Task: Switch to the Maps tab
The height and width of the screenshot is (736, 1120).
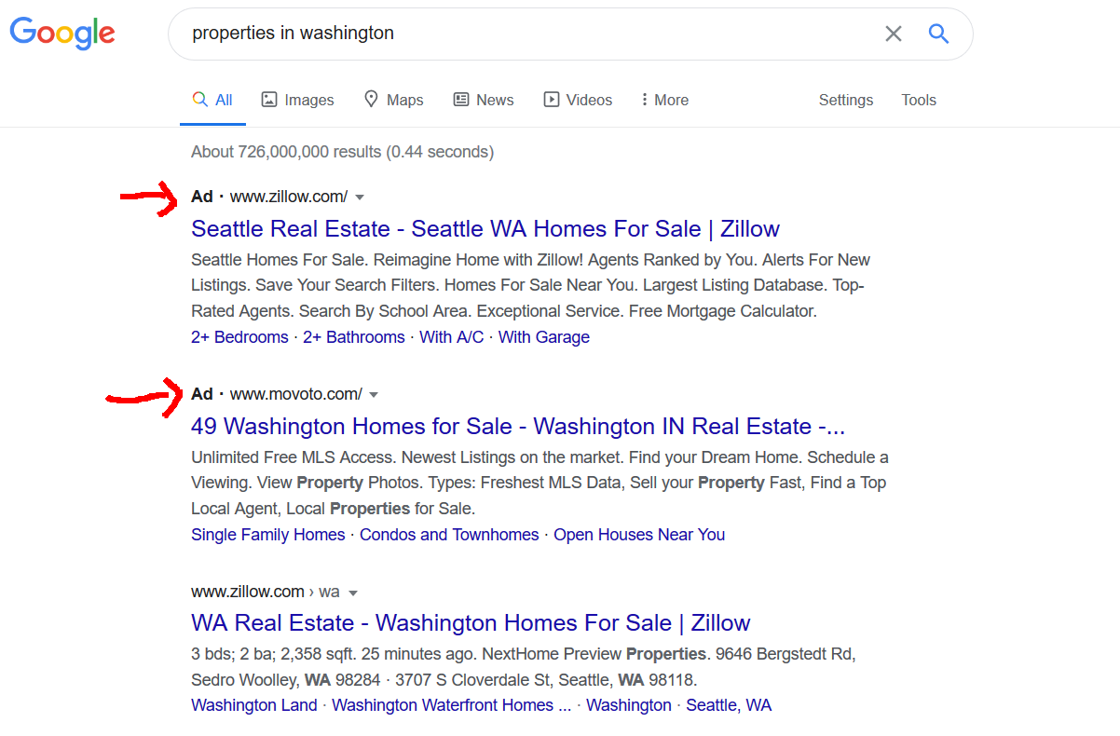Action: 393,100
